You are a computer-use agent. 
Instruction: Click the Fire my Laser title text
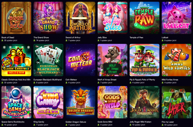[168, 122]
